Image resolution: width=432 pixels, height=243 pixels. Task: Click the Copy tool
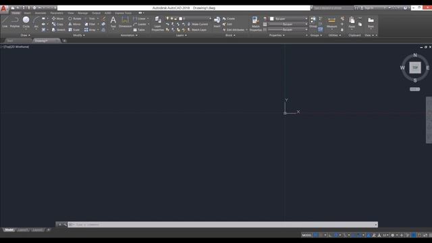coord(57,24)
